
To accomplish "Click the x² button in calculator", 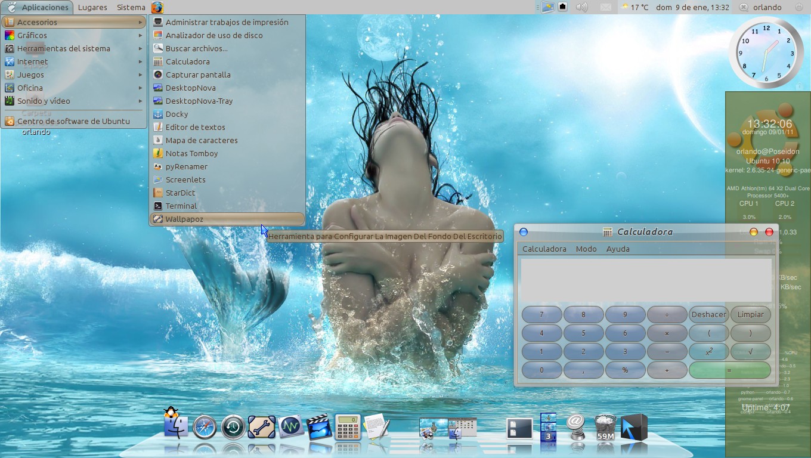I will click(x=708, y=351).
